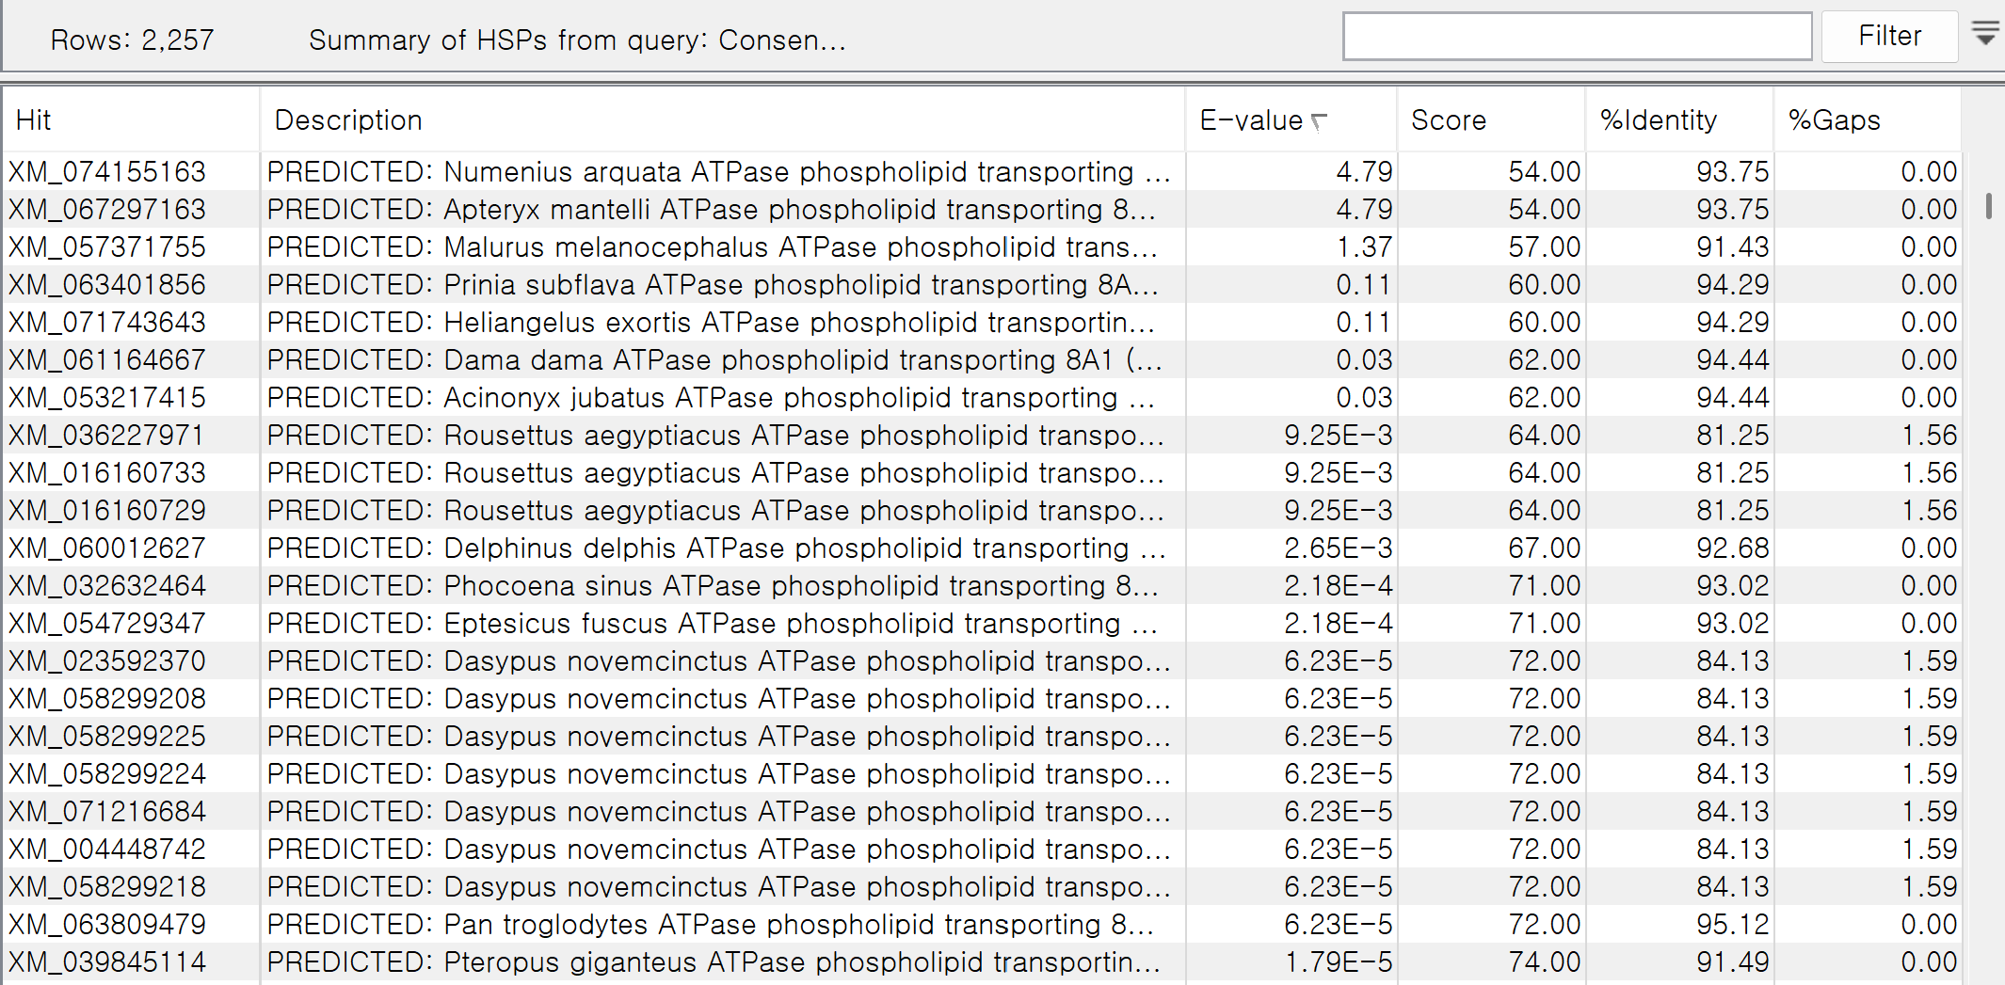Select the Pan troglodytes result row
Screen dimensions: 2005x985
point(711,925)
